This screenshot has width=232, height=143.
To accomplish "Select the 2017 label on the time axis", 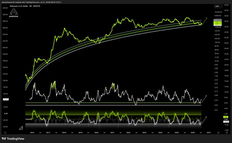I will pyautogui.click(x=48, y=132).
